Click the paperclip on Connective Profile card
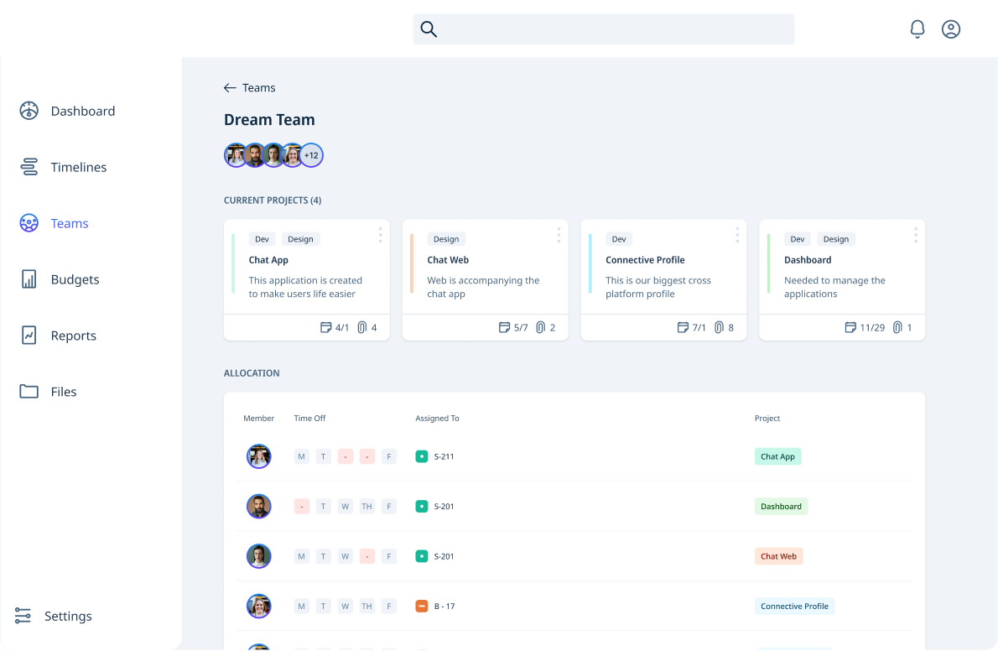The image size is (998, 651). [x=719, y=327]
